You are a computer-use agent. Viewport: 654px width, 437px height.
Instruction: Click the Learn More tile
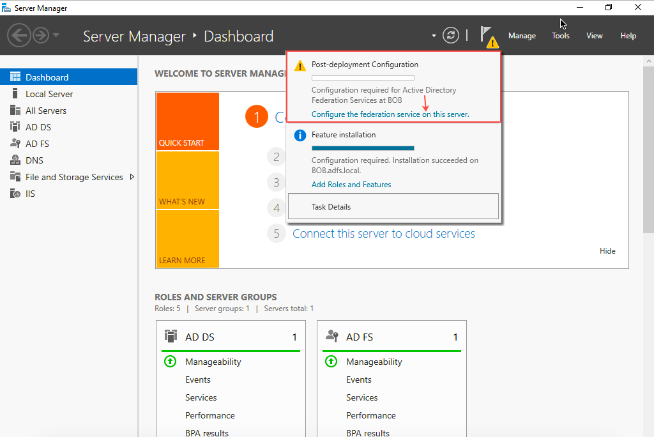[x=188, y=239]
